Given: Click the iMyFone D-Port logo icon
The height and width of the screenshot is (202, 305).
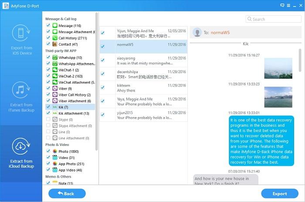Looking at the screenshot, I should pos(6,6).
